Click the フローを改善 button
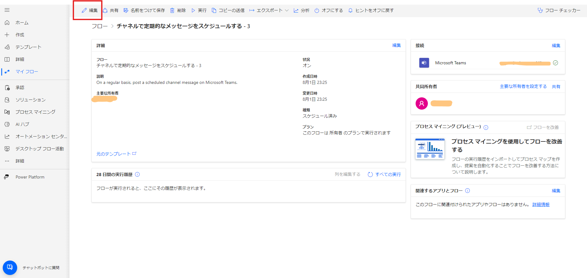 point(543,127)
